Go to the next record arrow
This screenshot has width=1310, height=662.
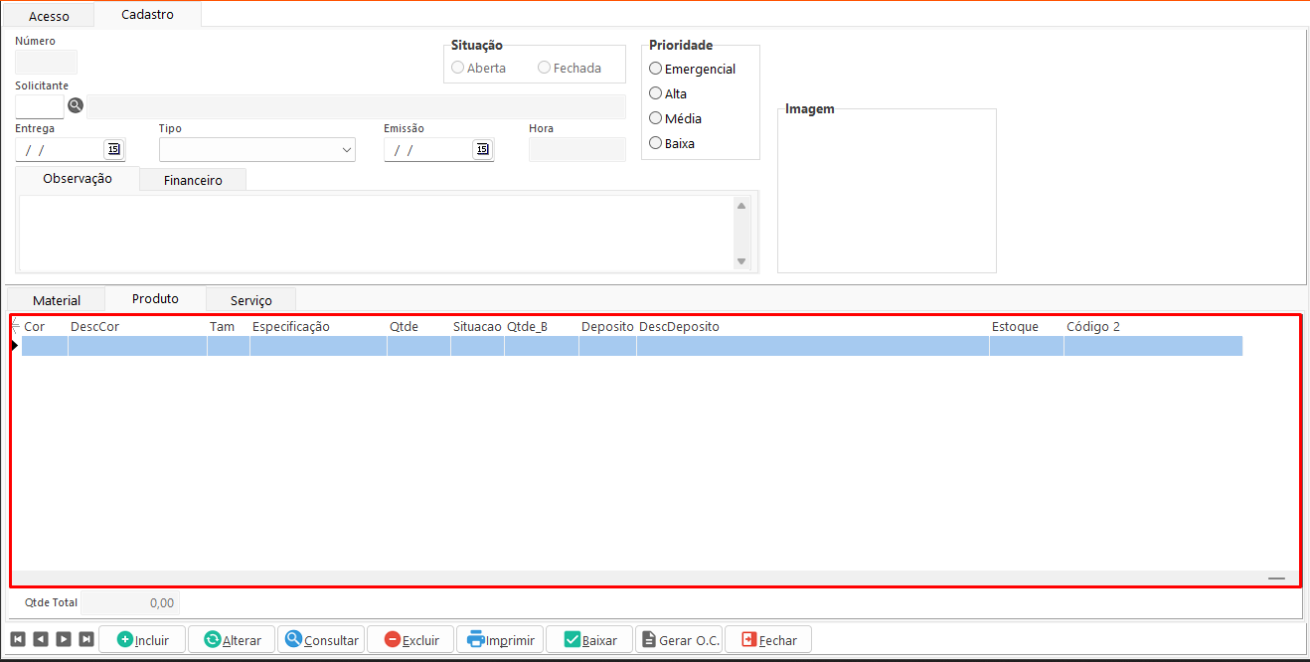coord(64,639)
